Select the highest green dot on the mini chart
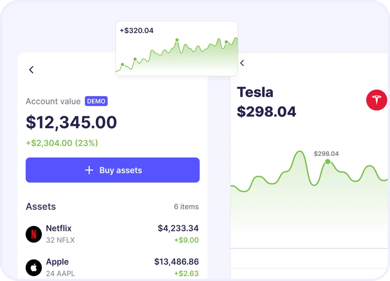The width and height of the screenshot is (390, 281). point(177,40)
